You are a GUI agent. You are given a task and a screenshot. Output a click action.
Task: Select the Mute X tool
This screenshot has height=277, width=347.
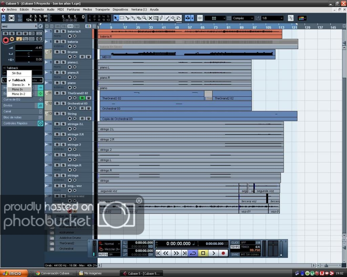[x=150, y=18]
